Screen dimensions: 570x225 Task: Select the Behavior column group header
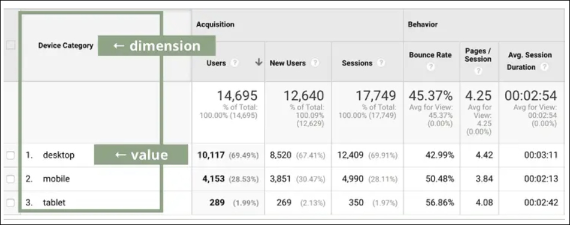[422, 25]
